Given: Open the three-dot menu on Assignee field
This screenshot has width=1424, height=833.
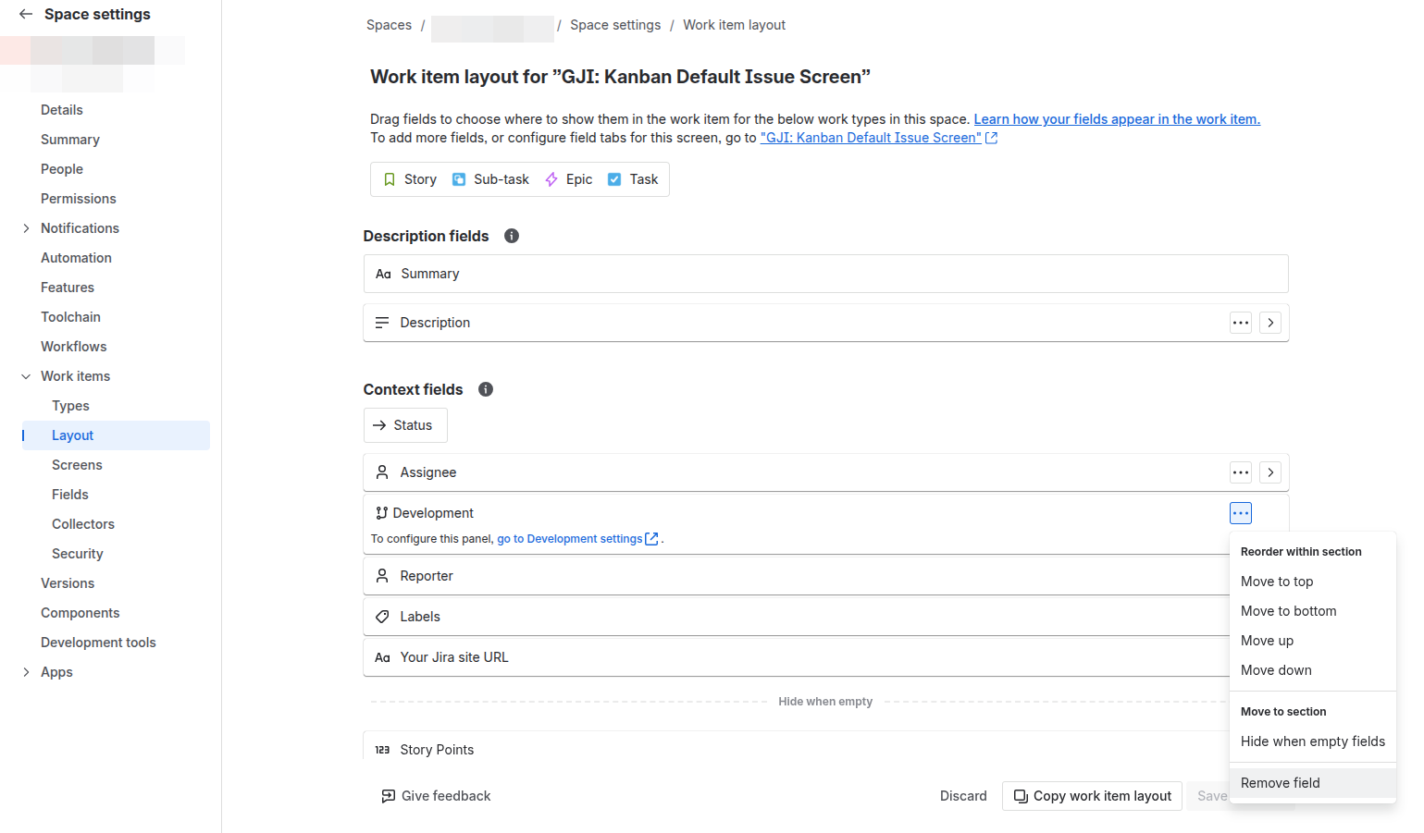Looking at the screenshot, I should tap(1241, 472).
